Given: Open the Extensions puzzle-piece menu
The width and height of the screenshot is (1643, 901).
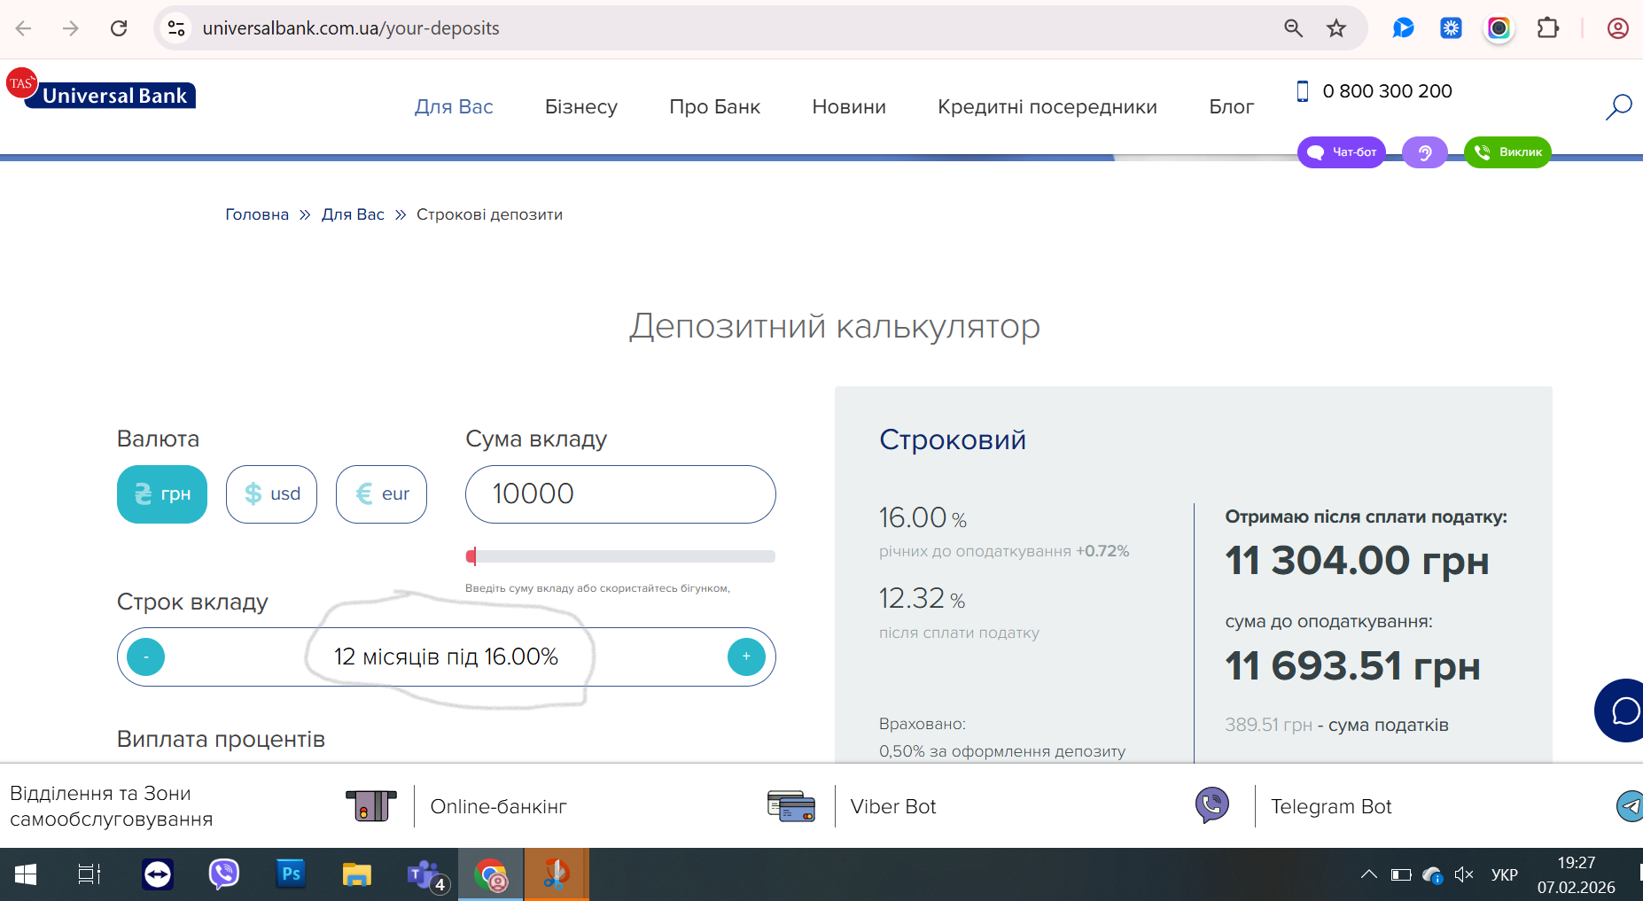Looking at the screenshot, I should pyautogui.click(x=1547, y=28).
